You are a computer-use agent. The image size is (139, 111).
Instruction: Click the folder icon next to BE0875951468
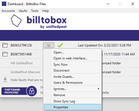[5, 54]
